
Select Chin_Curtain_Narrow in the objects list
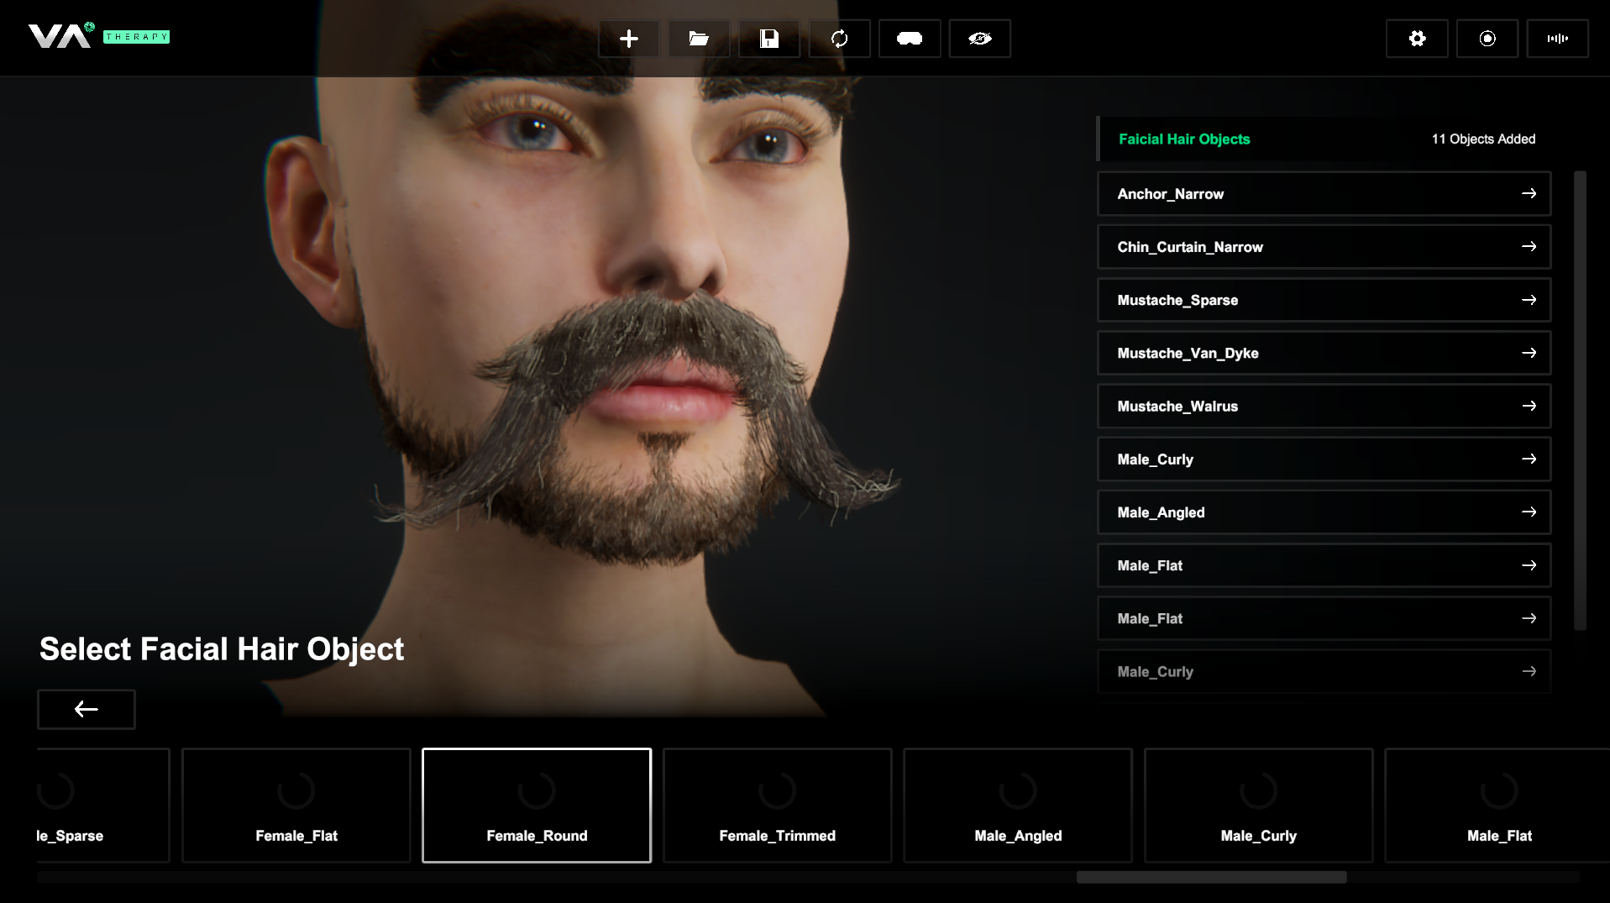[1323, 247]
